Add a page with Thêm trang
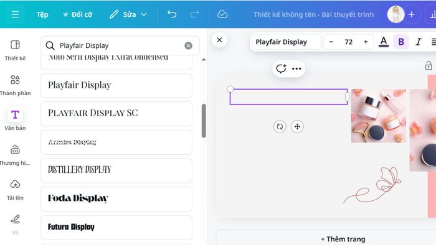The width and height of the screenshot is (436, 245). pyautogui.click(x=343, y=239)
